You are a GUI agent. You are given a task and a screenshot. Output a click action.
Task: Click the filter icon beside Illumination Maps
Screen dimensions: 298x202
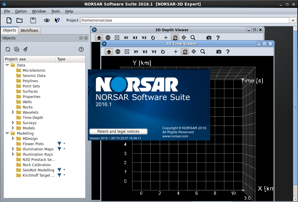pyautogui.click(x=59, y=149)
